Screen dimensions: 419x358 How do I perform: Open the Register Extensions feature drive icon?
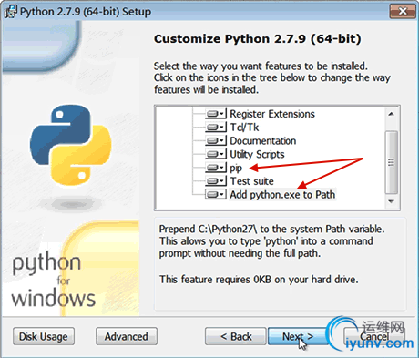216,114
